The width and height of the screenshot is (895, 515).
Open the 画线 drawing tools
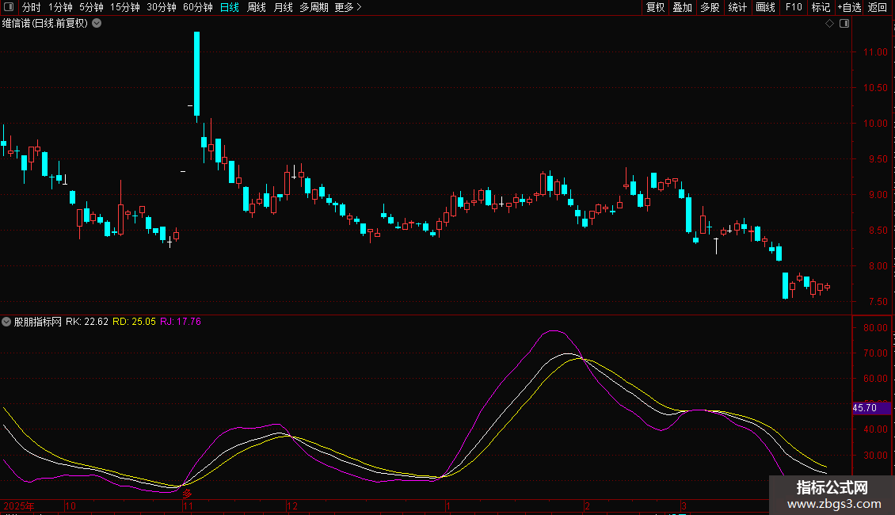(765, 7)
